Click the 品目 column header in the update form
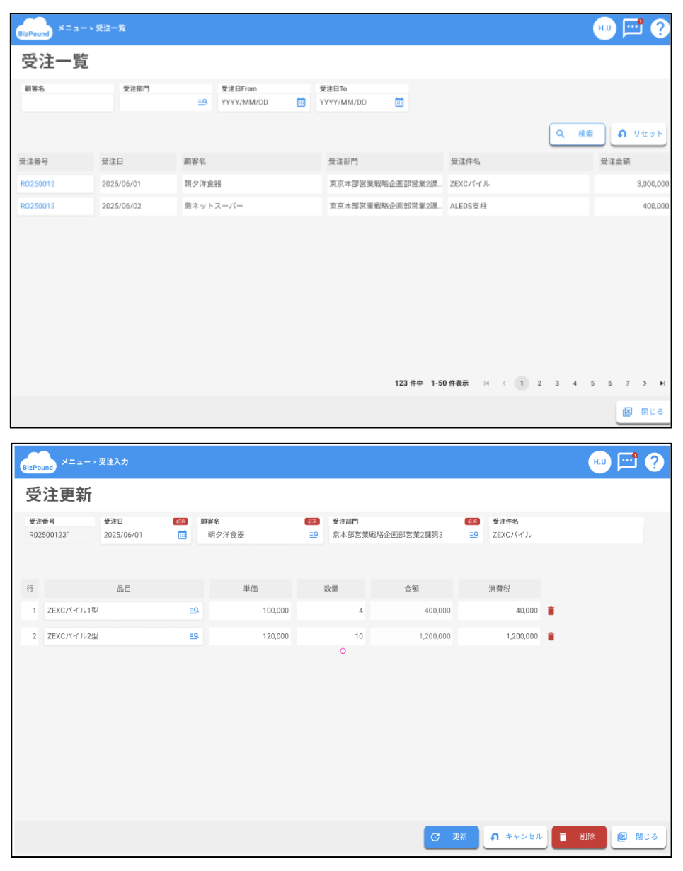 pos(124,589)
